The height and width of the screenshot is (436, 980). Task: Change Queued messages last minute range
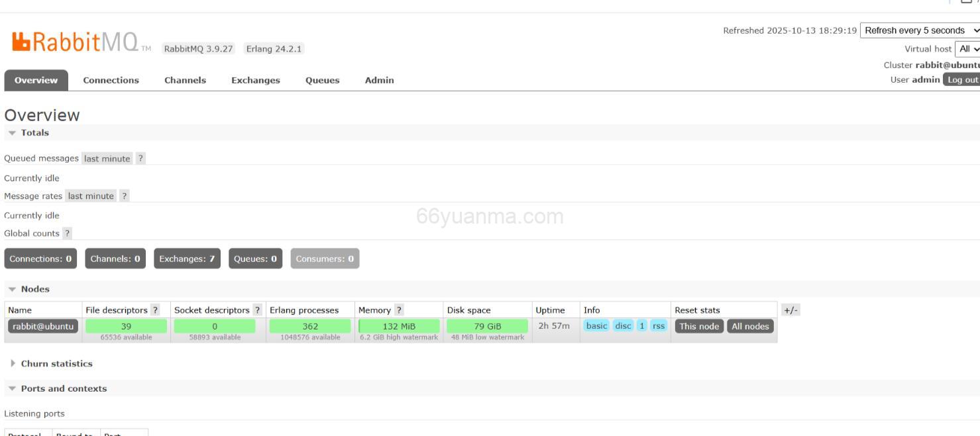tap(107, 159)
